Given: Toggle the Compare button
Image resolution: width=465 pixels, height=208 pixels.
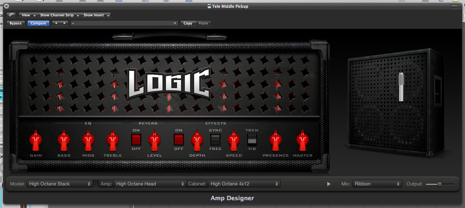Looking at the screenshot, I should [x=39, y=23].
